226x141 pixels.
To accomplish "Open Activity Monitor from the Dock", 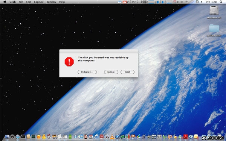I will pyautogui.click(x=34, y=137).
